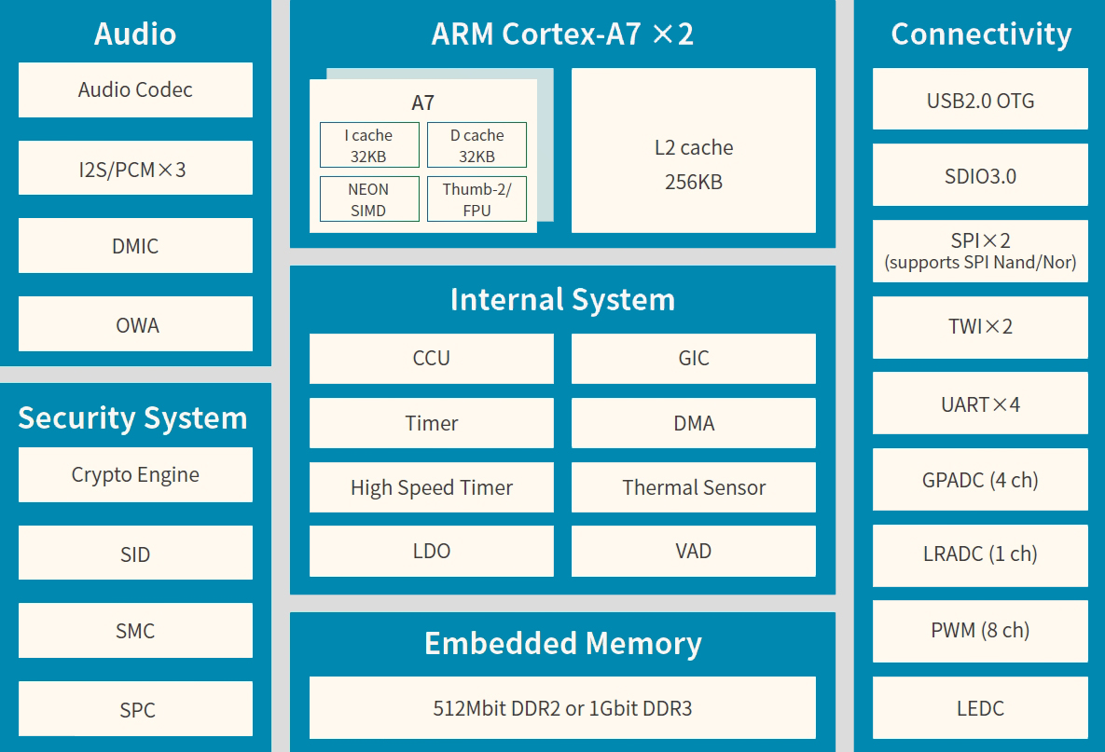Select the I cache 32KB box
The height and width of the screenshot is (752, 1105).
coord(368,145)
